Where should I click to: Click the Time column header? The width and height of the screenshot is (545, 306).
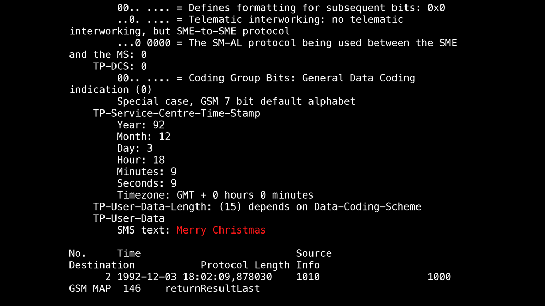pyautogui.click(x=129, y=254)
